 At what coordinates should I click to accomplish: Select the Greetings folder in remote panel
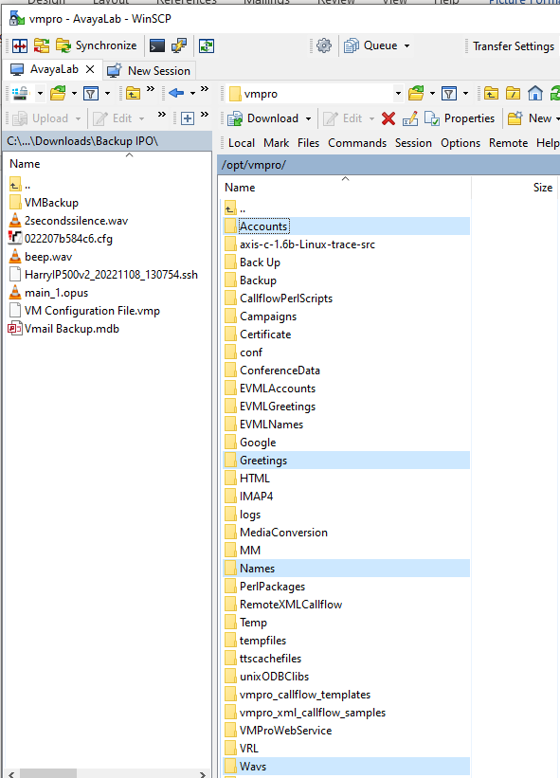pyautogui.click(x=346, y=461)
